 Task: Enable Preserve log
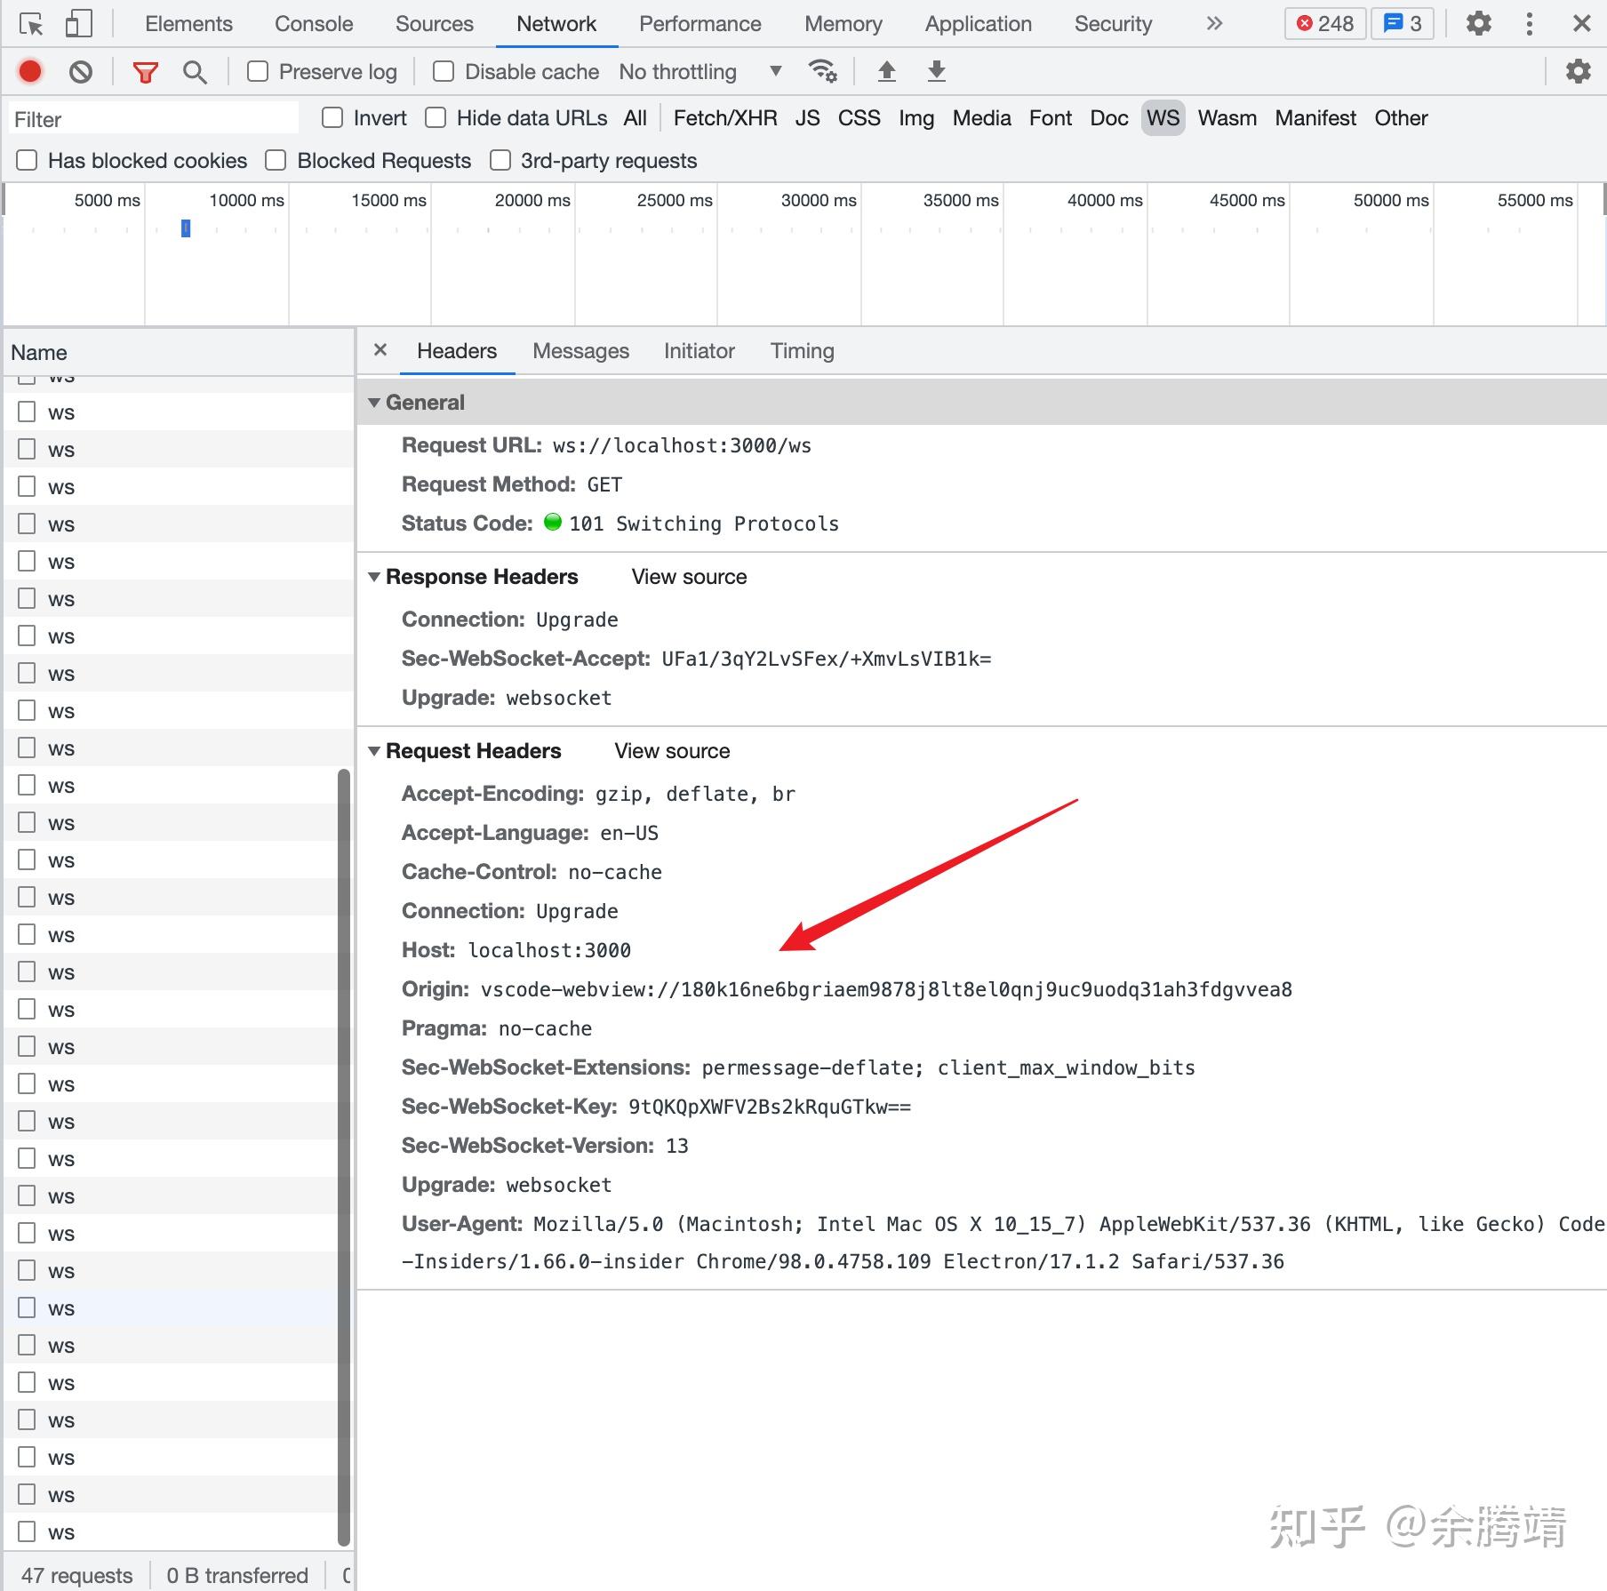[257, 71]
